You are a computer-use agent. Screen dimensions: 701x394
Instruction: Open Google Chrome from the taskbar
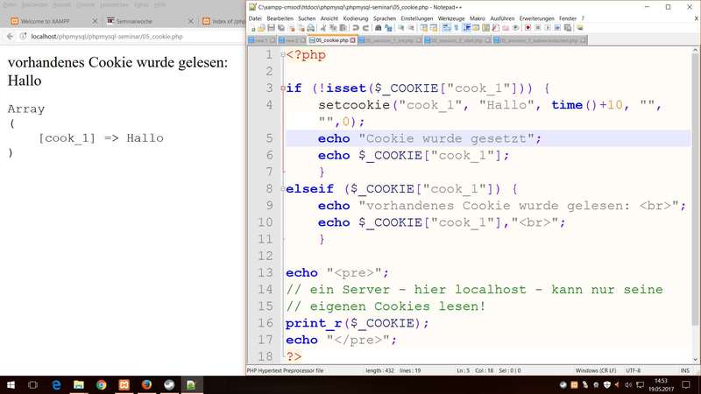coord(101,384)
